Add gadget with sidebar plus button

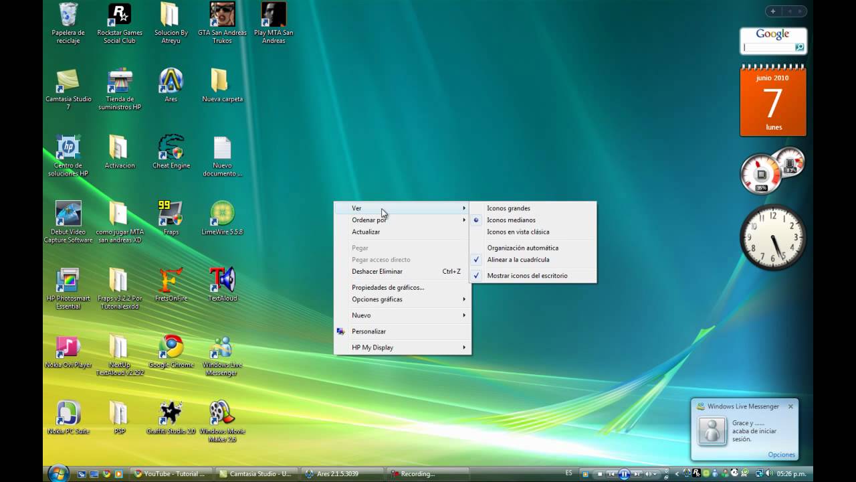773,11
